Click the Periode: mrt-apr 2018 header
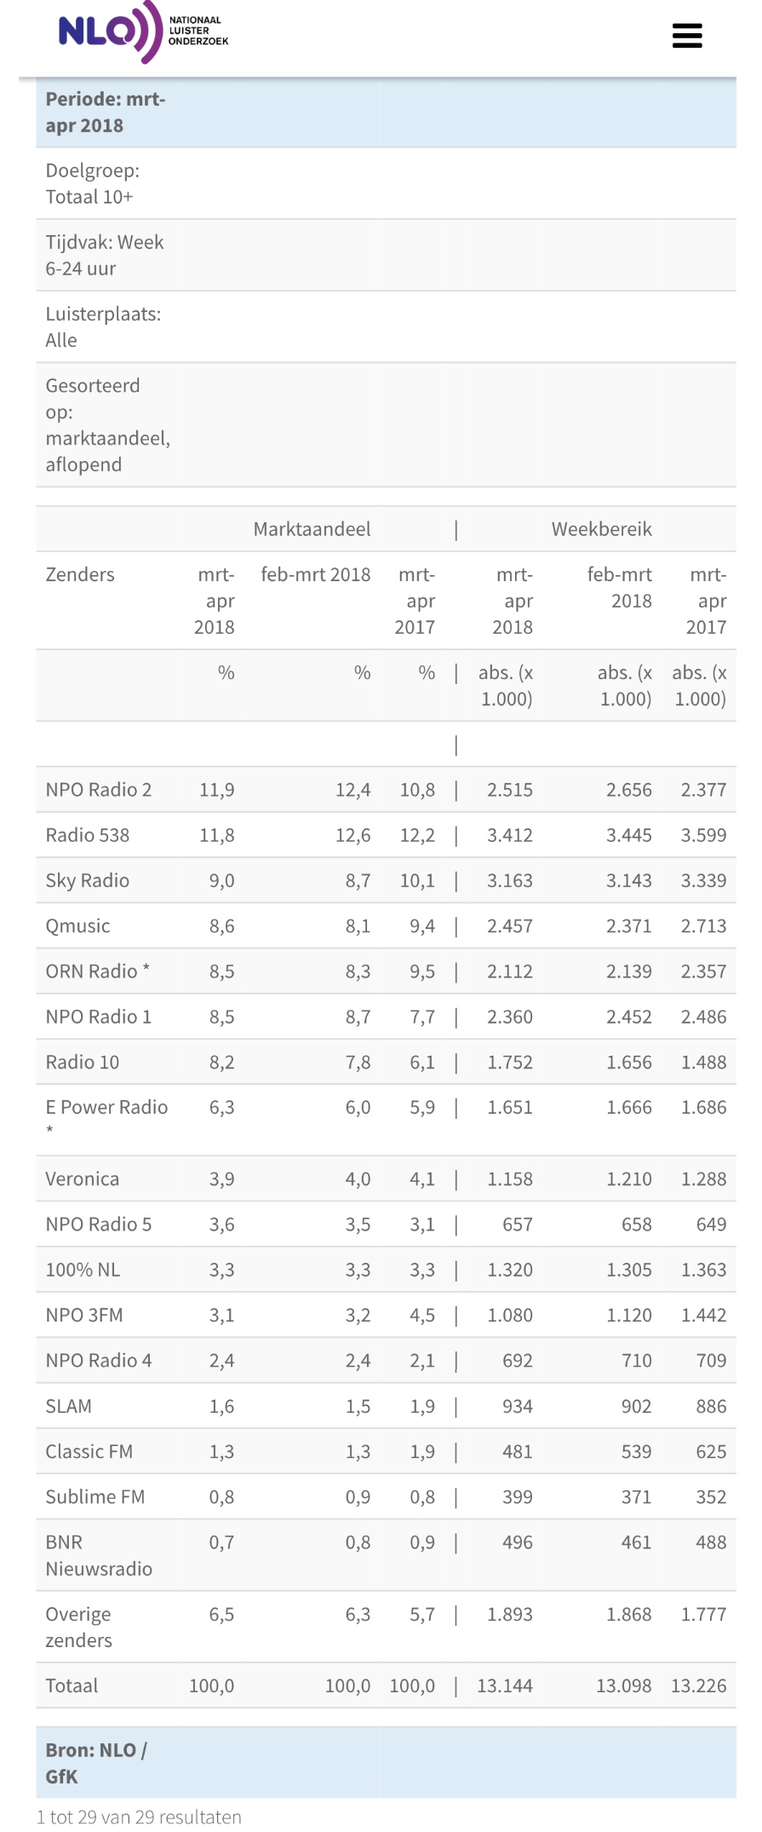762x1832 pixels. (106, 112)
